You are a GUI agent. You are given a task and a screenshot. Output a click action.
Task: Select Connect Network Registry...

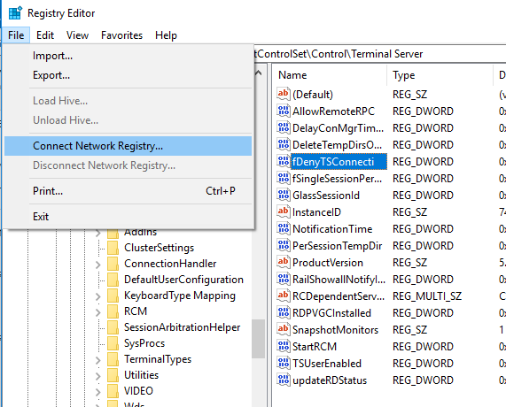pos(128,146)
